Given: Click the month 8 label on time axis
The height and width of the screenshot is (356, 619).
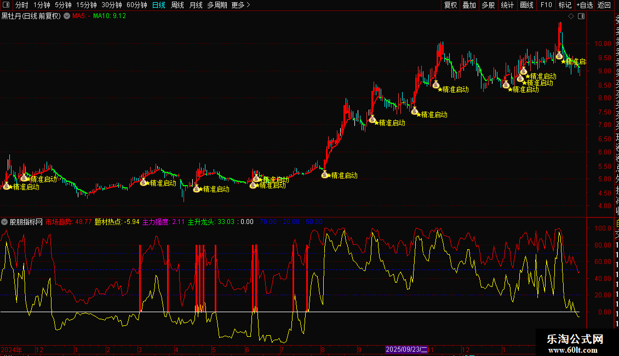Looking at the screenshot, I should (323, 349).
